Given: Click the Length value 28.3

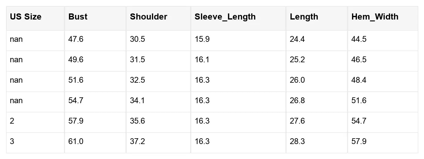Looking at the screenshot, I should [297, 142].
